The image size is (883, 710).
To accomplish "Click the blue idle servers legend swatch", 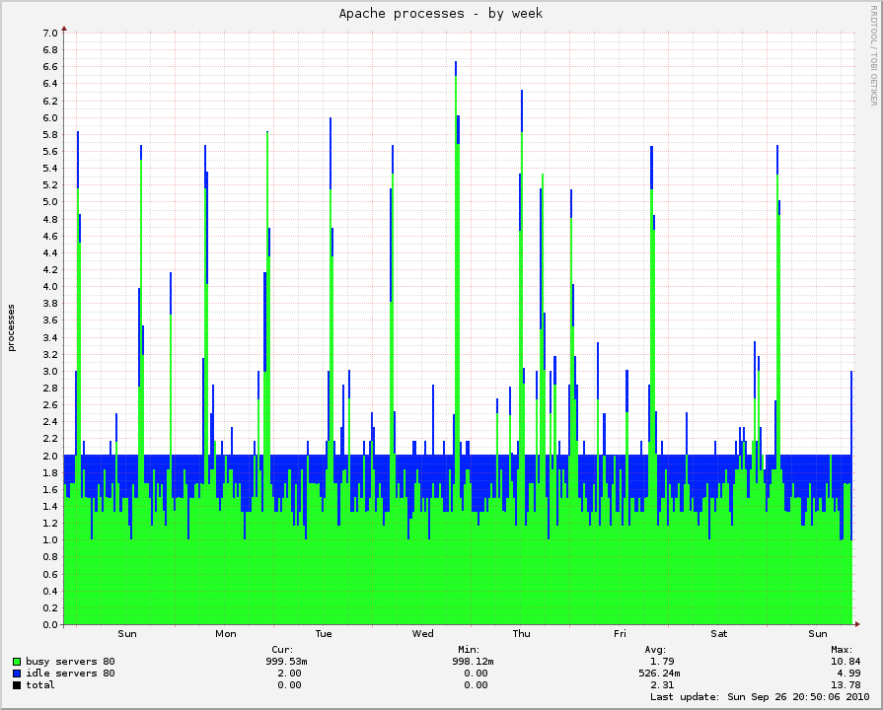I will tap(17, 674).
